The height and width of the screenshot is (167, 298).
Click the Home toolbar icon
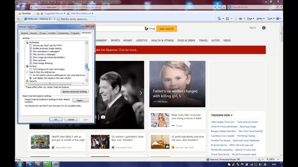pos(219,19)
